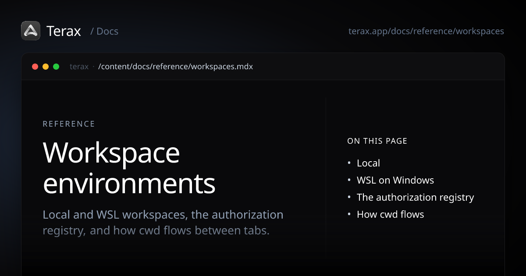
Task: Select the REFERENCE section label
Action: pos(69,124)
